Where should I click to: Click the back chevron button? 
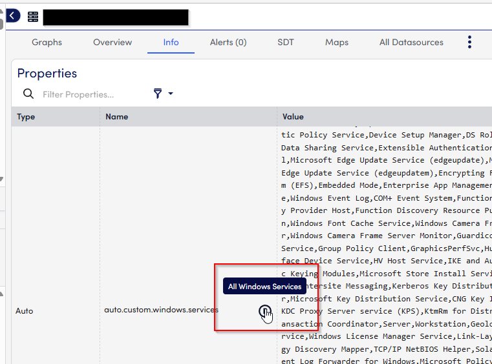pos(12,16)
